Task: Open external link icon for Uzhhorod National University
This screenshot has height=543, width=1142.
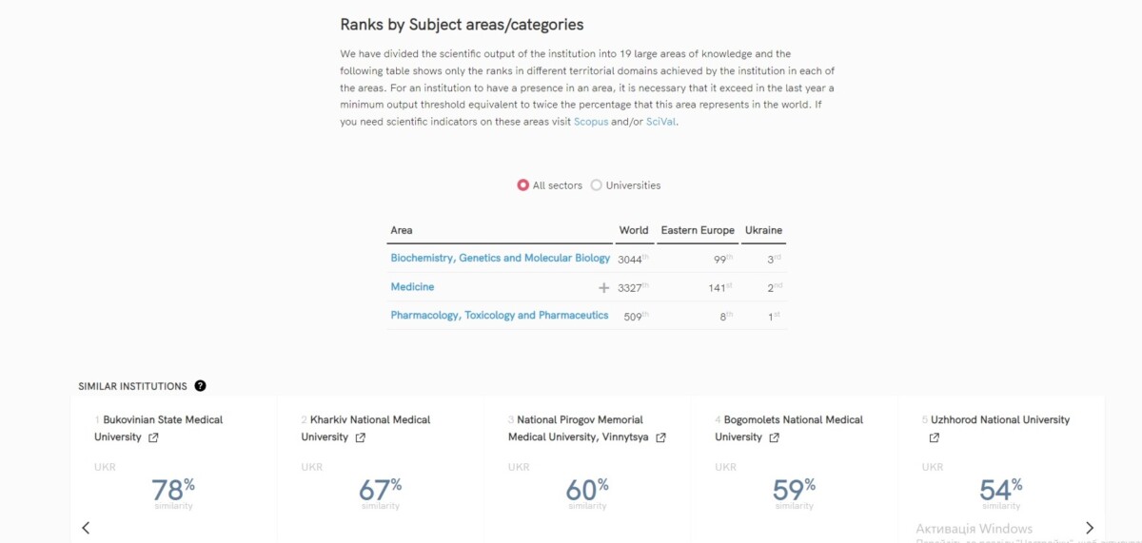Action: (x=935, y=437)
